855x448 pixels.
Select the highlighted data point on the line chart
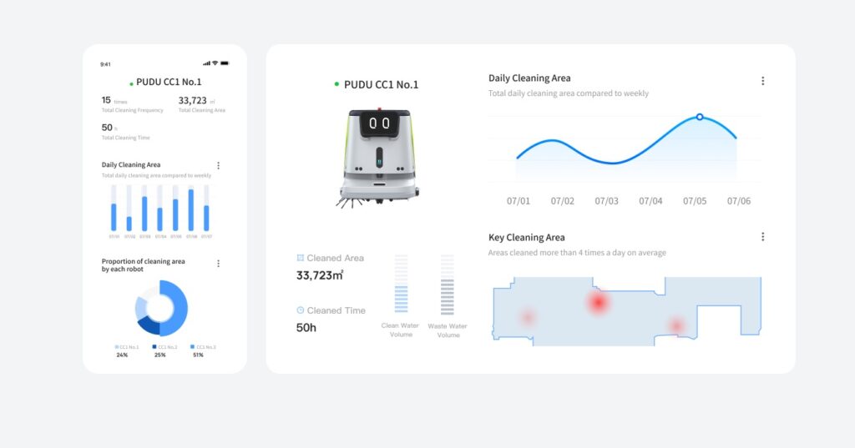[x=699, y=117]
